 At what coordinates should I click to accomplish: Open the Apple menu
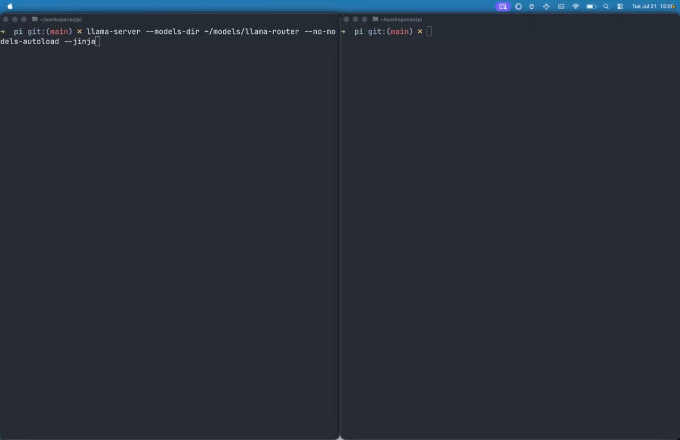click(10, 6)
